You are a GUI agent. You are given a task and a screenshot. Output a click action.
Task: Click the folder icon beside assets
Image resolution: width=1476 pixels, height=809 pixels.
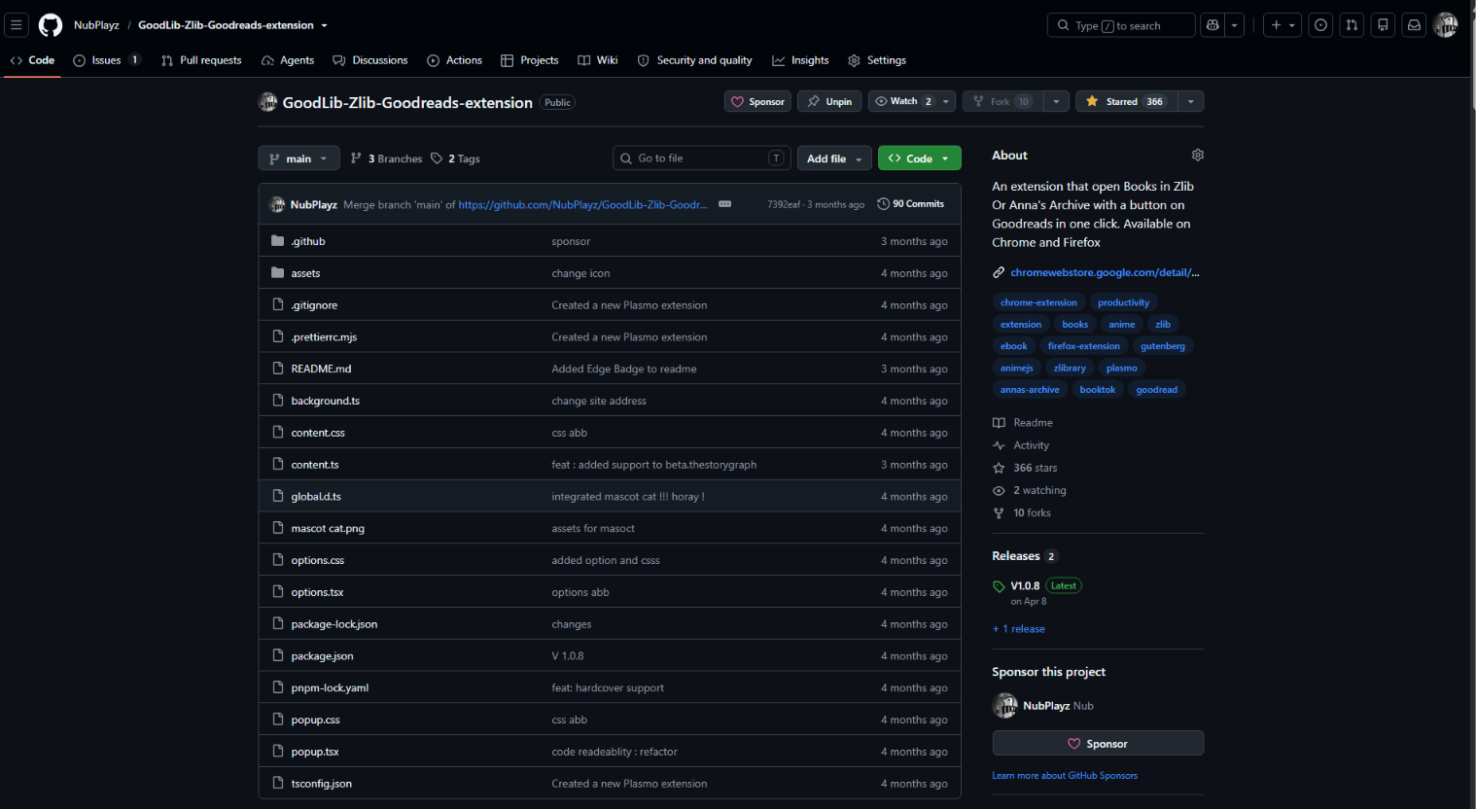click(278, 273)
